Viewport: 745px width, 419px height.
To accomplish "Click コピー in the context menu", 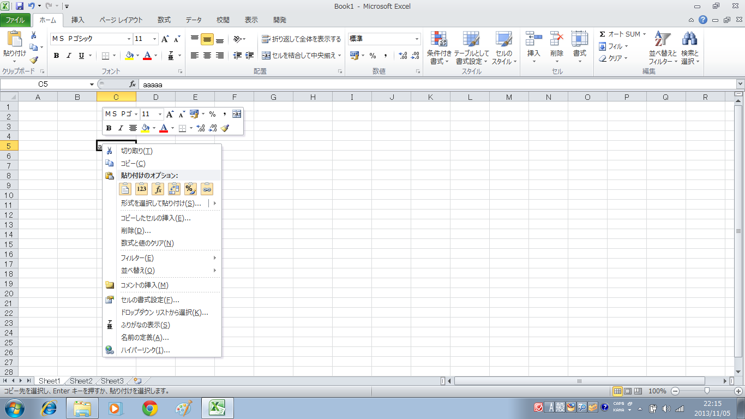I will (x=133, y=164).
